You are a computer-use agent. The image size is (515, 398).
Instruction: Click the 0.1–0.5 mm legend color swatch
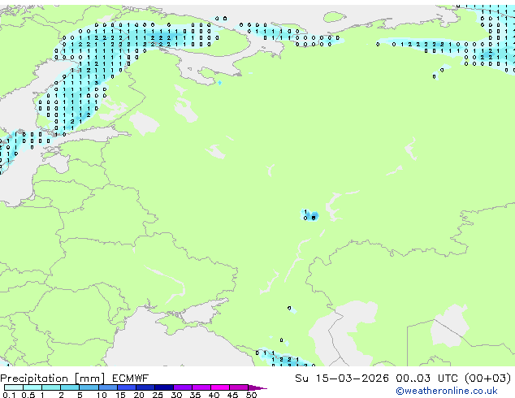(x=14, y=387)
